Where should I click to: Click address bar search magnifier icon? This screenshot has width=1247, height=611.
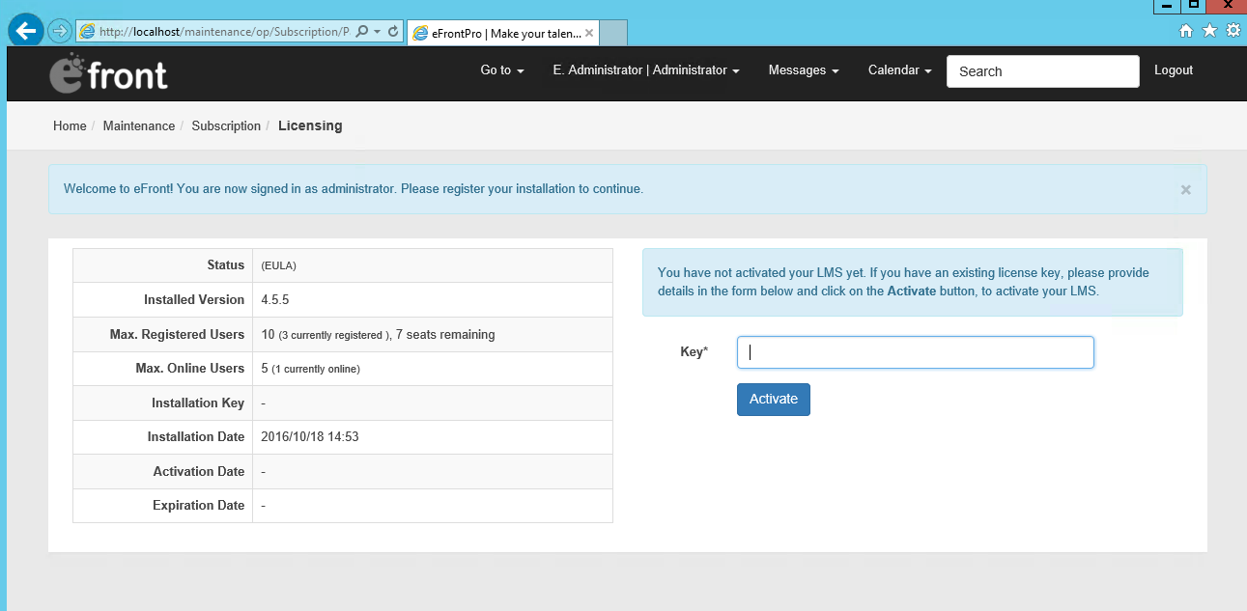click(362, 32)
